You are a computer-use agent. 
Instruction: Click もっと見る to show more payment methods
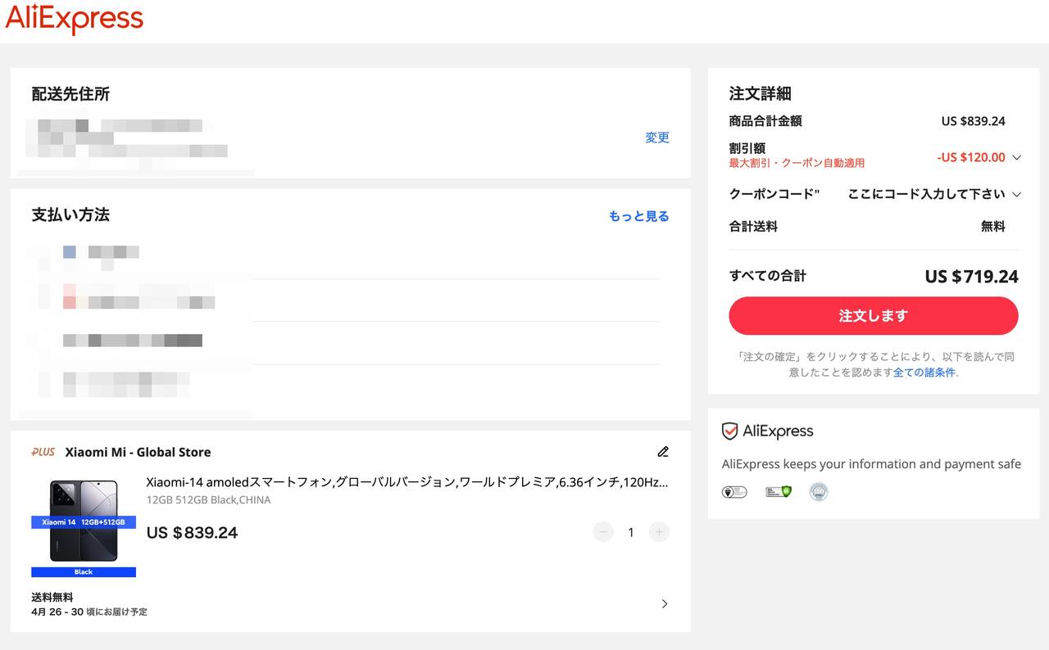pyautogui.click(x=638, y=216)
